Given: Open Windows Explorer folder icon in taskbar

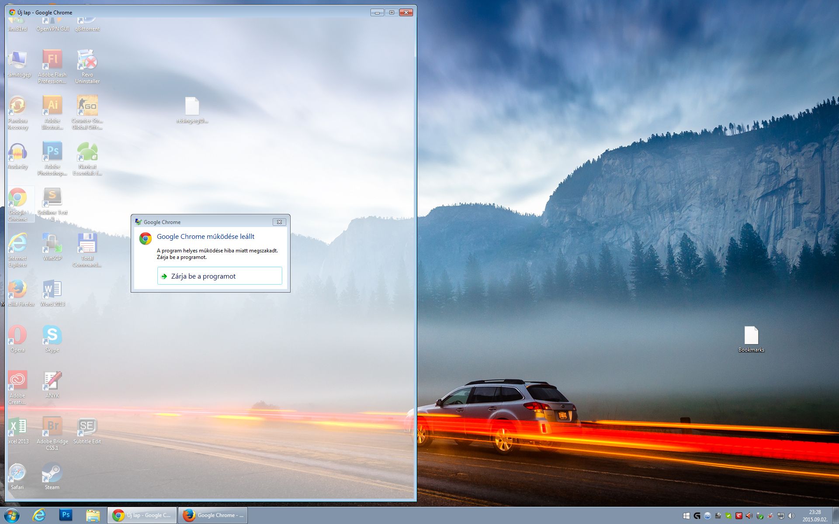Looking at the screenshot, I should click(93, 515).
